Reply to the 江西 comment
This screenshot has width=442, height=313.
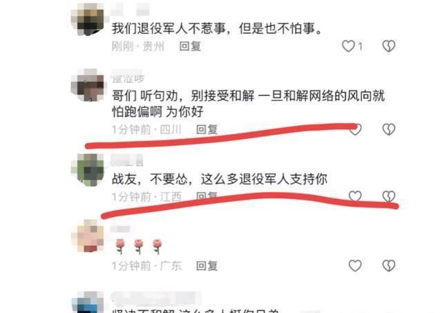coord(206,196)
